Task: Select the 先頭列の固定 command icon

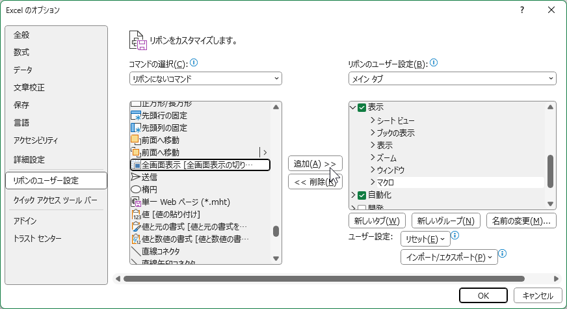Action: click(x=136, y=128)
